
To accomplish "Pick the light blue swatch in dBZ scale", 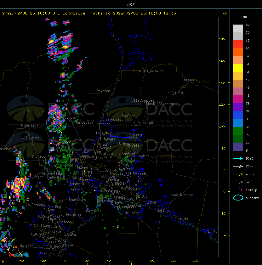I will tap(238, 123).
